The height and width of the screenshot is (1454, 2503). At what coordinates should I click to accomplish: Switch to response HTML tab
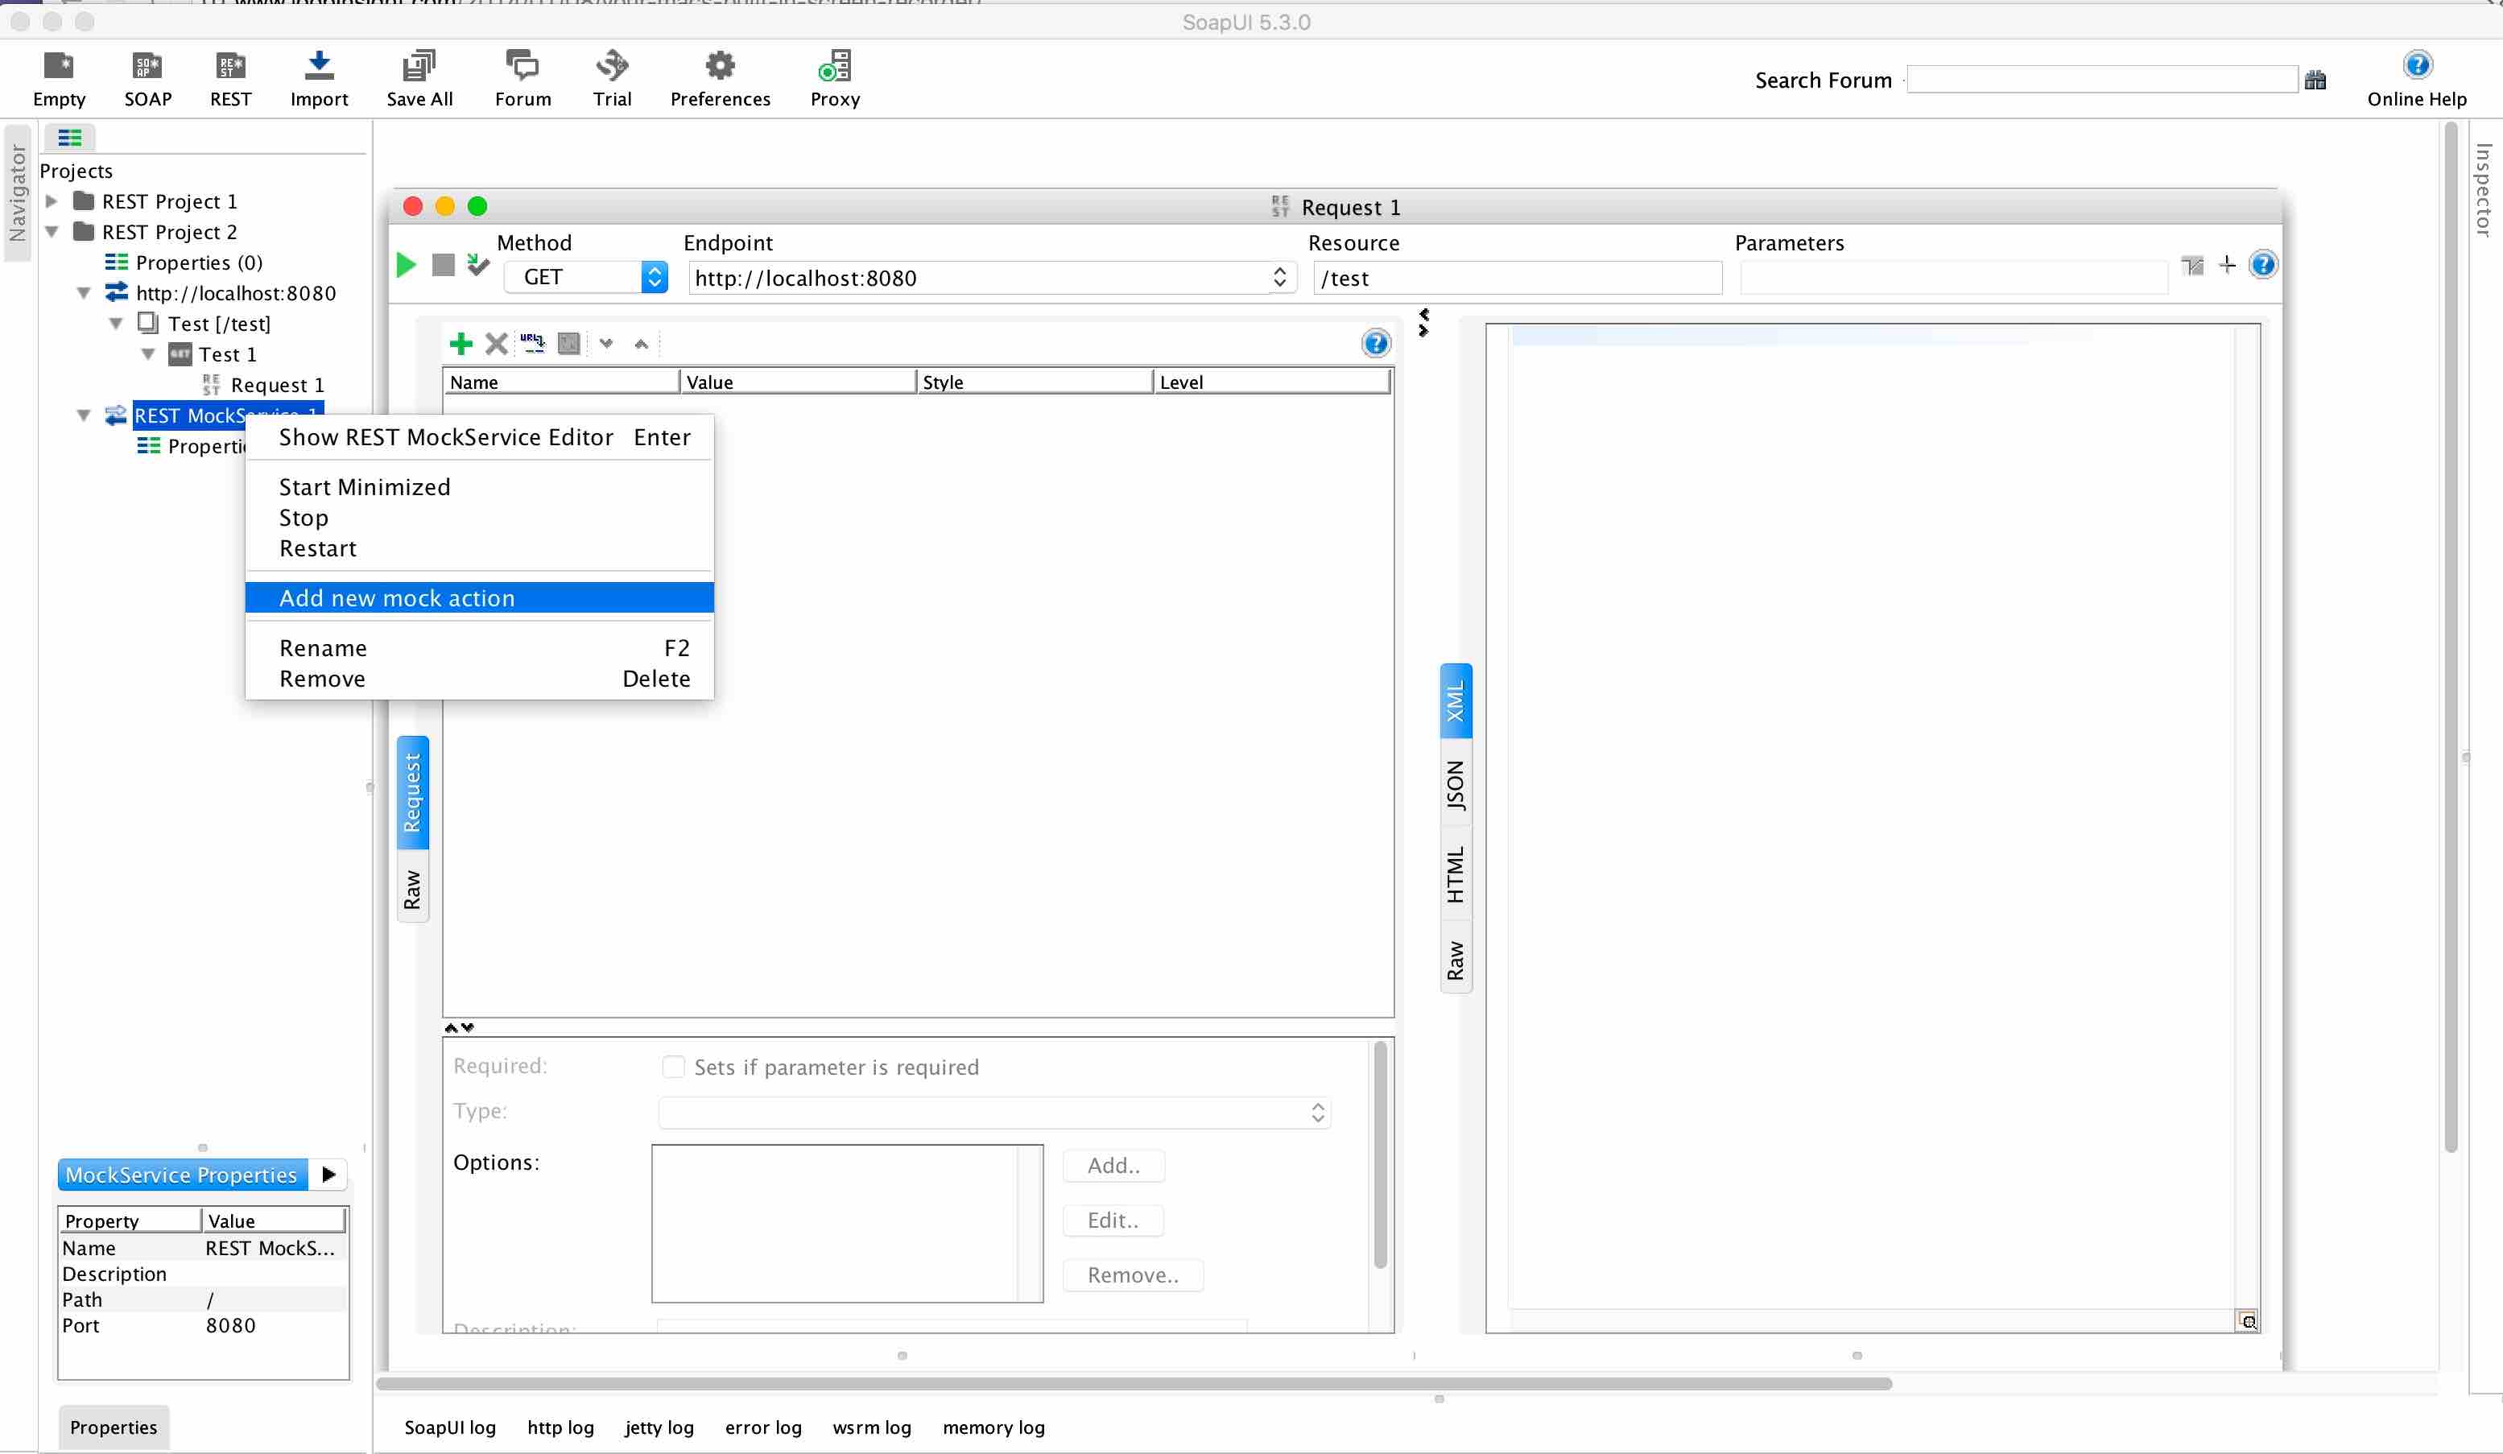click(1455, 874)
